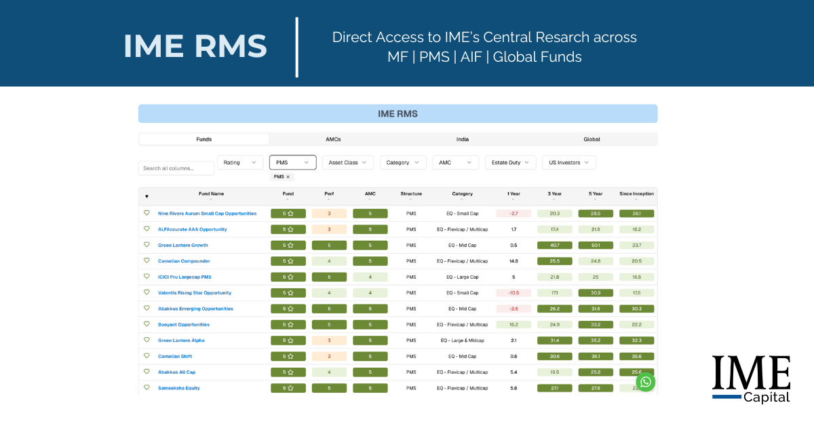Open the Rating dropdown filter
The image size is (814, 426).
[x=240, y=163]
